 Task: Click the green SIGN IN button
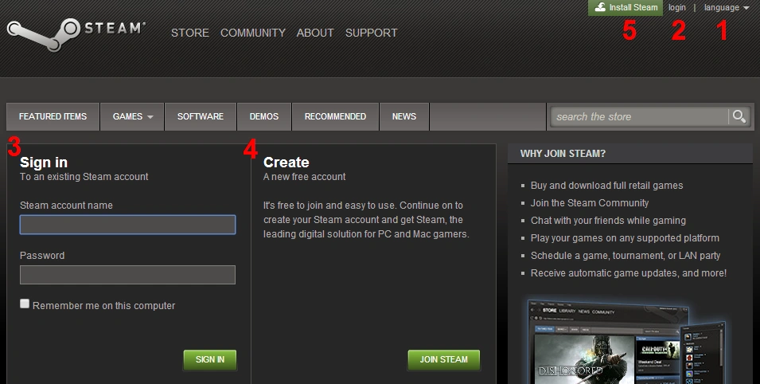(x=210, y=360)
